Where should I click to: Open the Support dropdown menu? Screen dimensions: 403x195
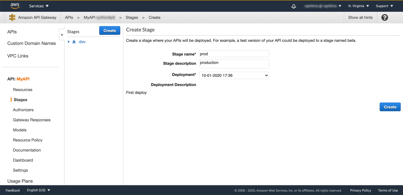tap(384, 6)
